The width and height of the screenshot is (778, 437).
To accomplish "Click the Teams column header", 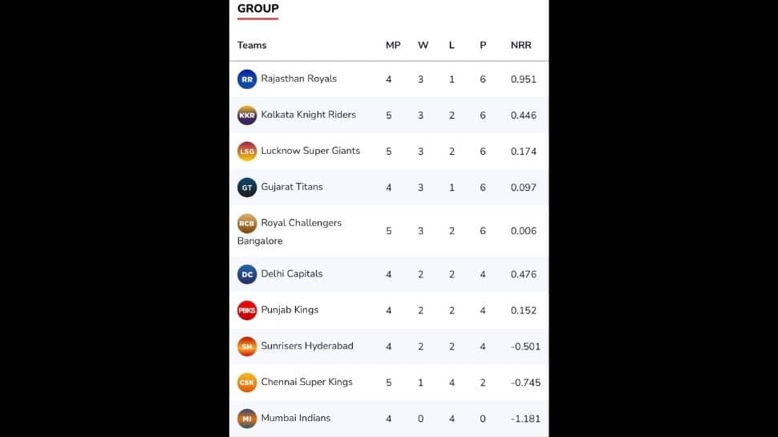I will [252, 45].
